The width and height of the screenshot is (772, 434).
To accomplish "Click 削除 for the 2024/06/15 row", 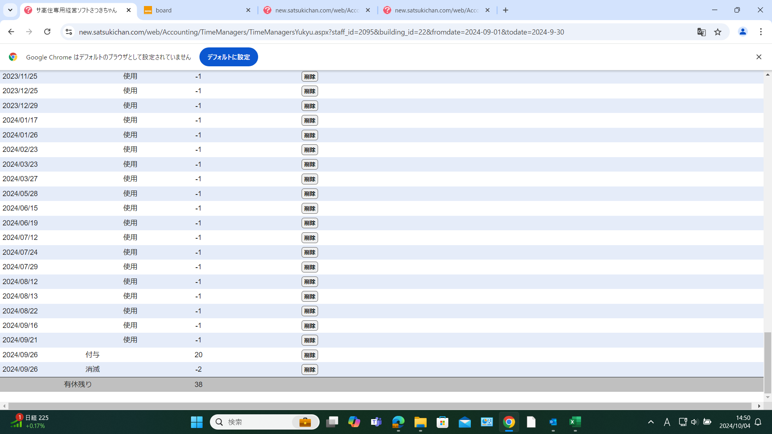I will 310,209.
